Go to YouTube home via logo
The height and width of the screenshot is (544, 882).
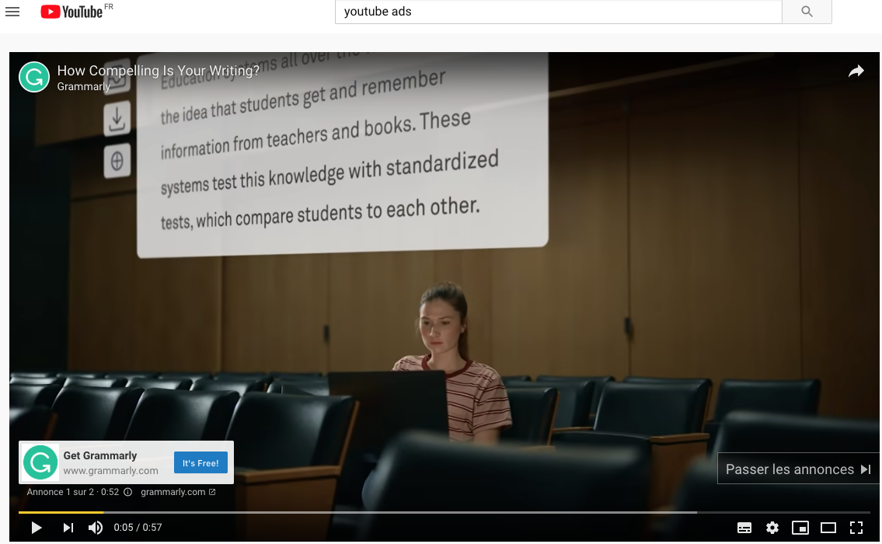pos(71,12)
